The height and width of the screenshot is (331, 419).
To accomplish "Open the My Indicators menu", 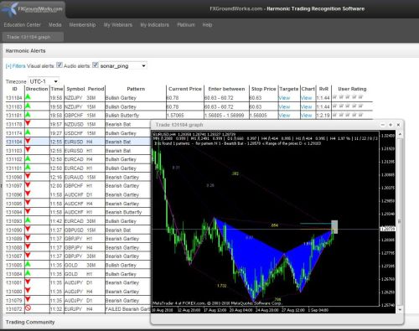I will point(154,25).
